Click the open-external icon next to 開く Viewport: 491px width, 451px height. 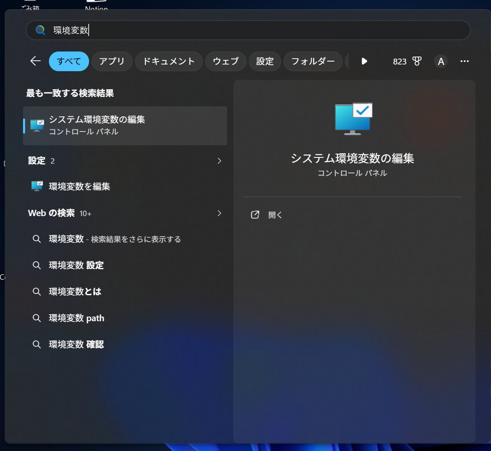(255, 215)
